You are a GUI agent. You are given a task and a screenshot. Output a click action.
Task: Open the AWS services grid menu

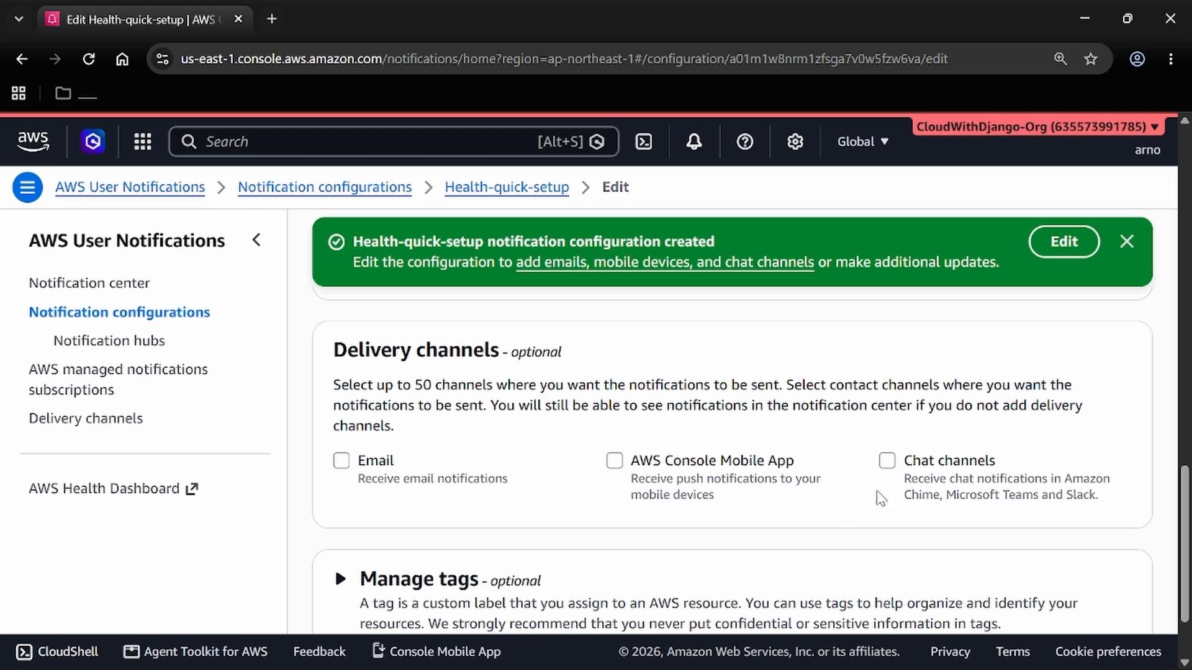click(143, 141)
